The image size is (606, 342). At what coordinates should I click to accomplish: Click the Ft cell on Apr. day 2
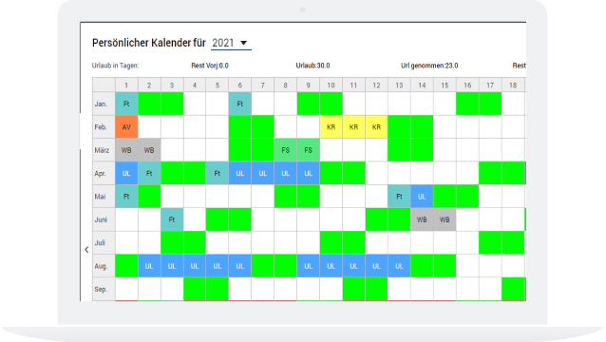pos(149,174)
